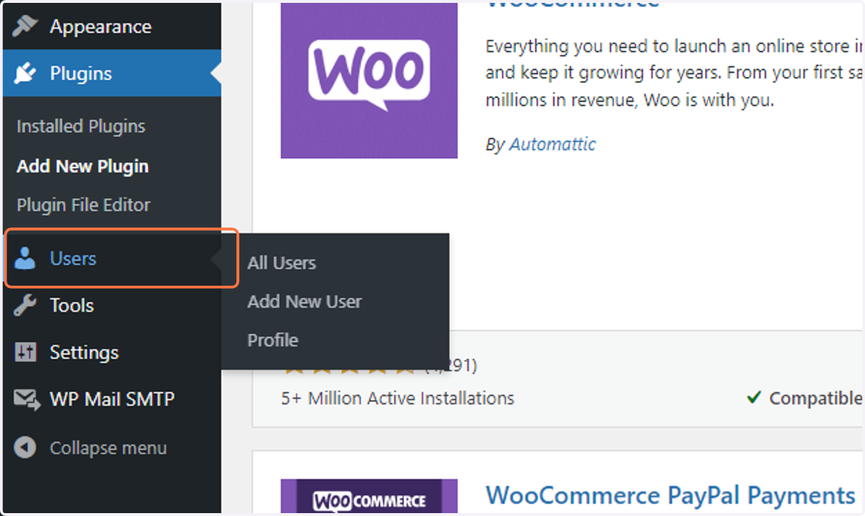
Task: Click the WooCommerce PayPal Payments plugin thumbnail
Action: click(369, 497)
